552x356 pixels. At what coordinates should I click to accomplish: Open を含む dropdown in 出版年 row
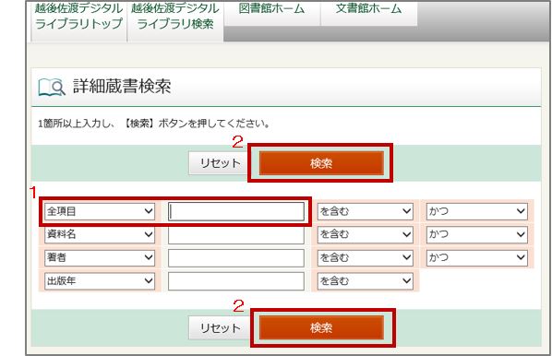point(365,281)
